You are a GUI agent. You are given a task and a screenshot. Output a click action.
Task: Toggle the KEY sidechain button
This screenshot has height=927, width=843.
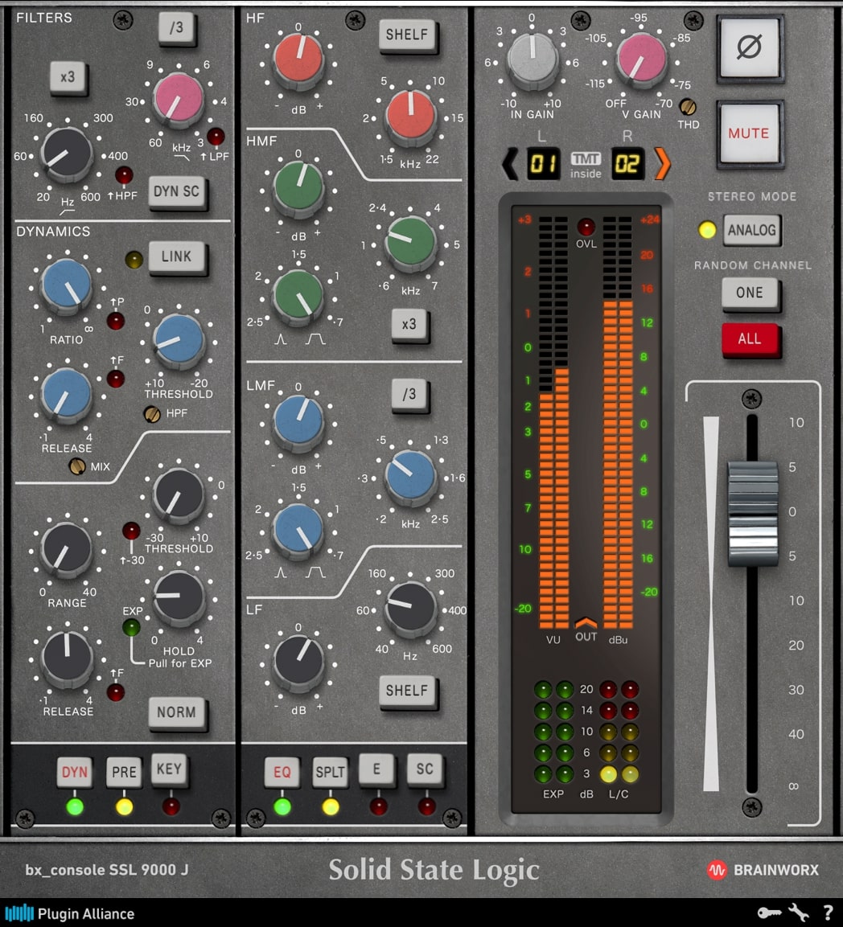coord(169,769)
